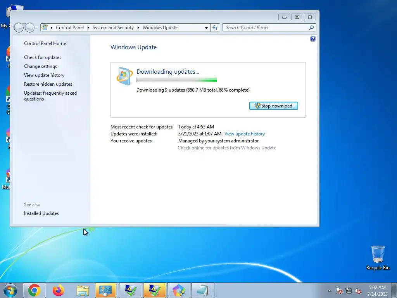Select System and Security in the breadcrumb
Image resolution: width=397 pixels, height=298 pixels.
113,28
